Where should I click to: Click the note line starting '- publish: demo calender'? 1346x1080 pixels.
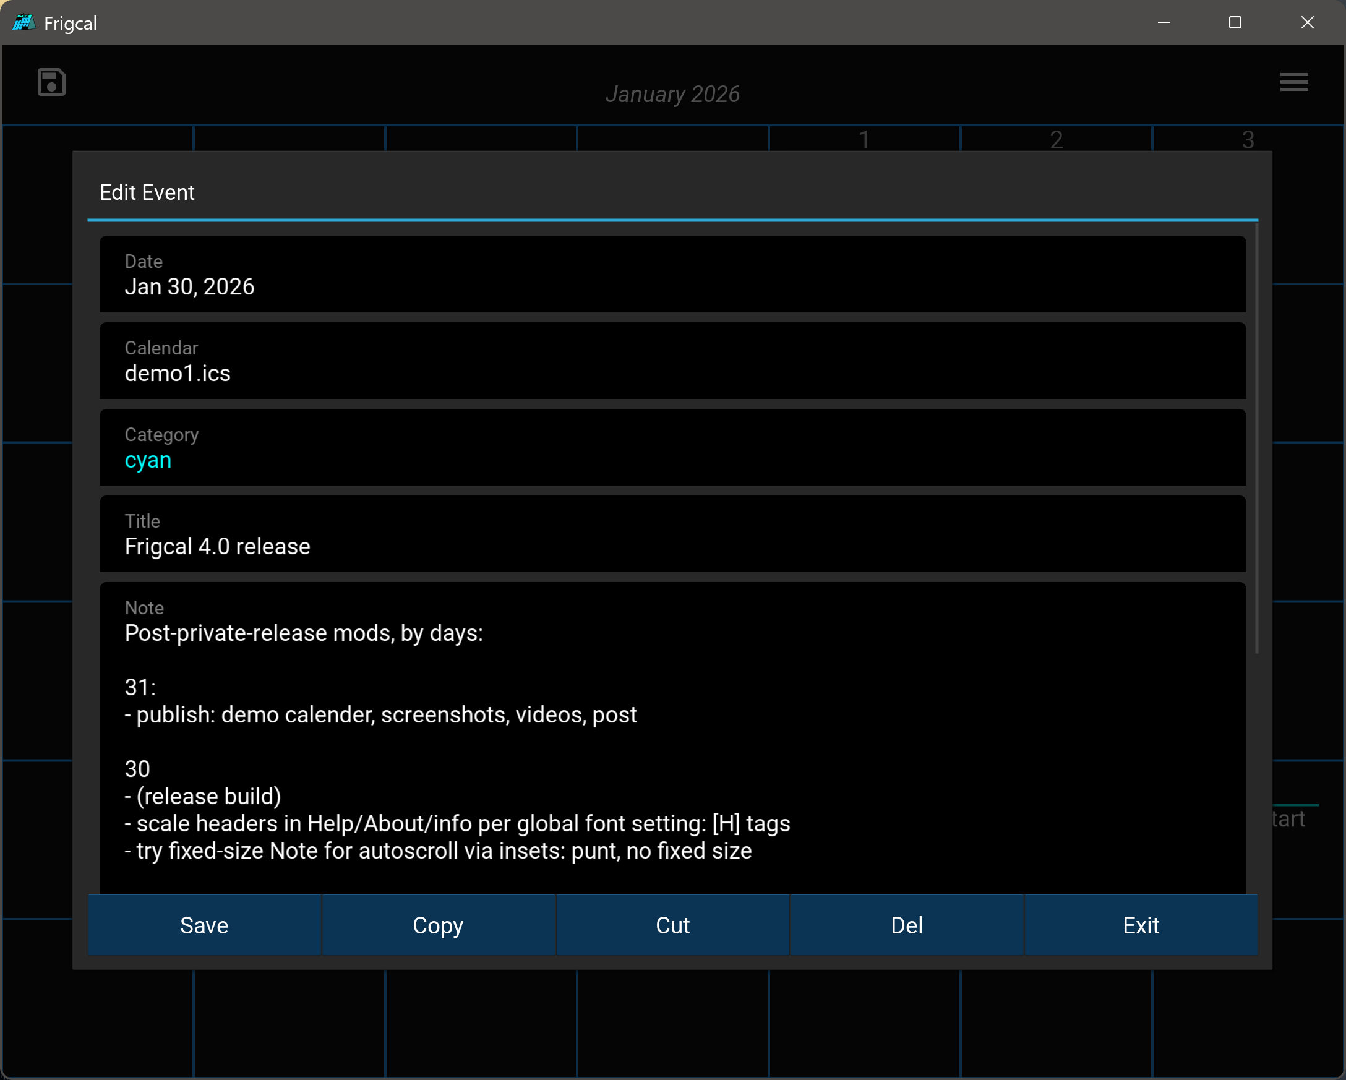[381, 714]
